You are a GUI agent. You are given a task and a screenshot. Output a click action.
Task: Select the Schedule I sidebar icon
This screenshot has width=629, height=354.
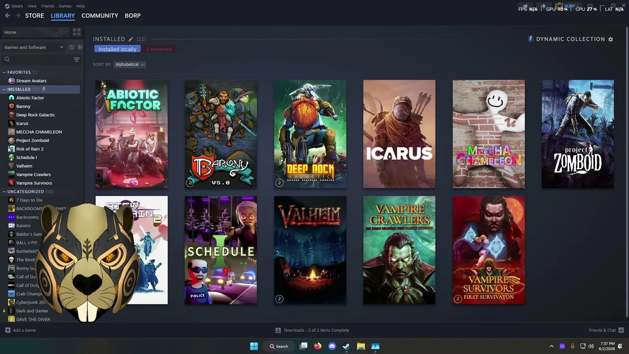tap(11, 157)
